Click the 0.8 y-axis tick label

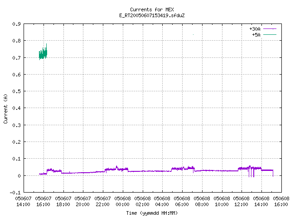16,41
